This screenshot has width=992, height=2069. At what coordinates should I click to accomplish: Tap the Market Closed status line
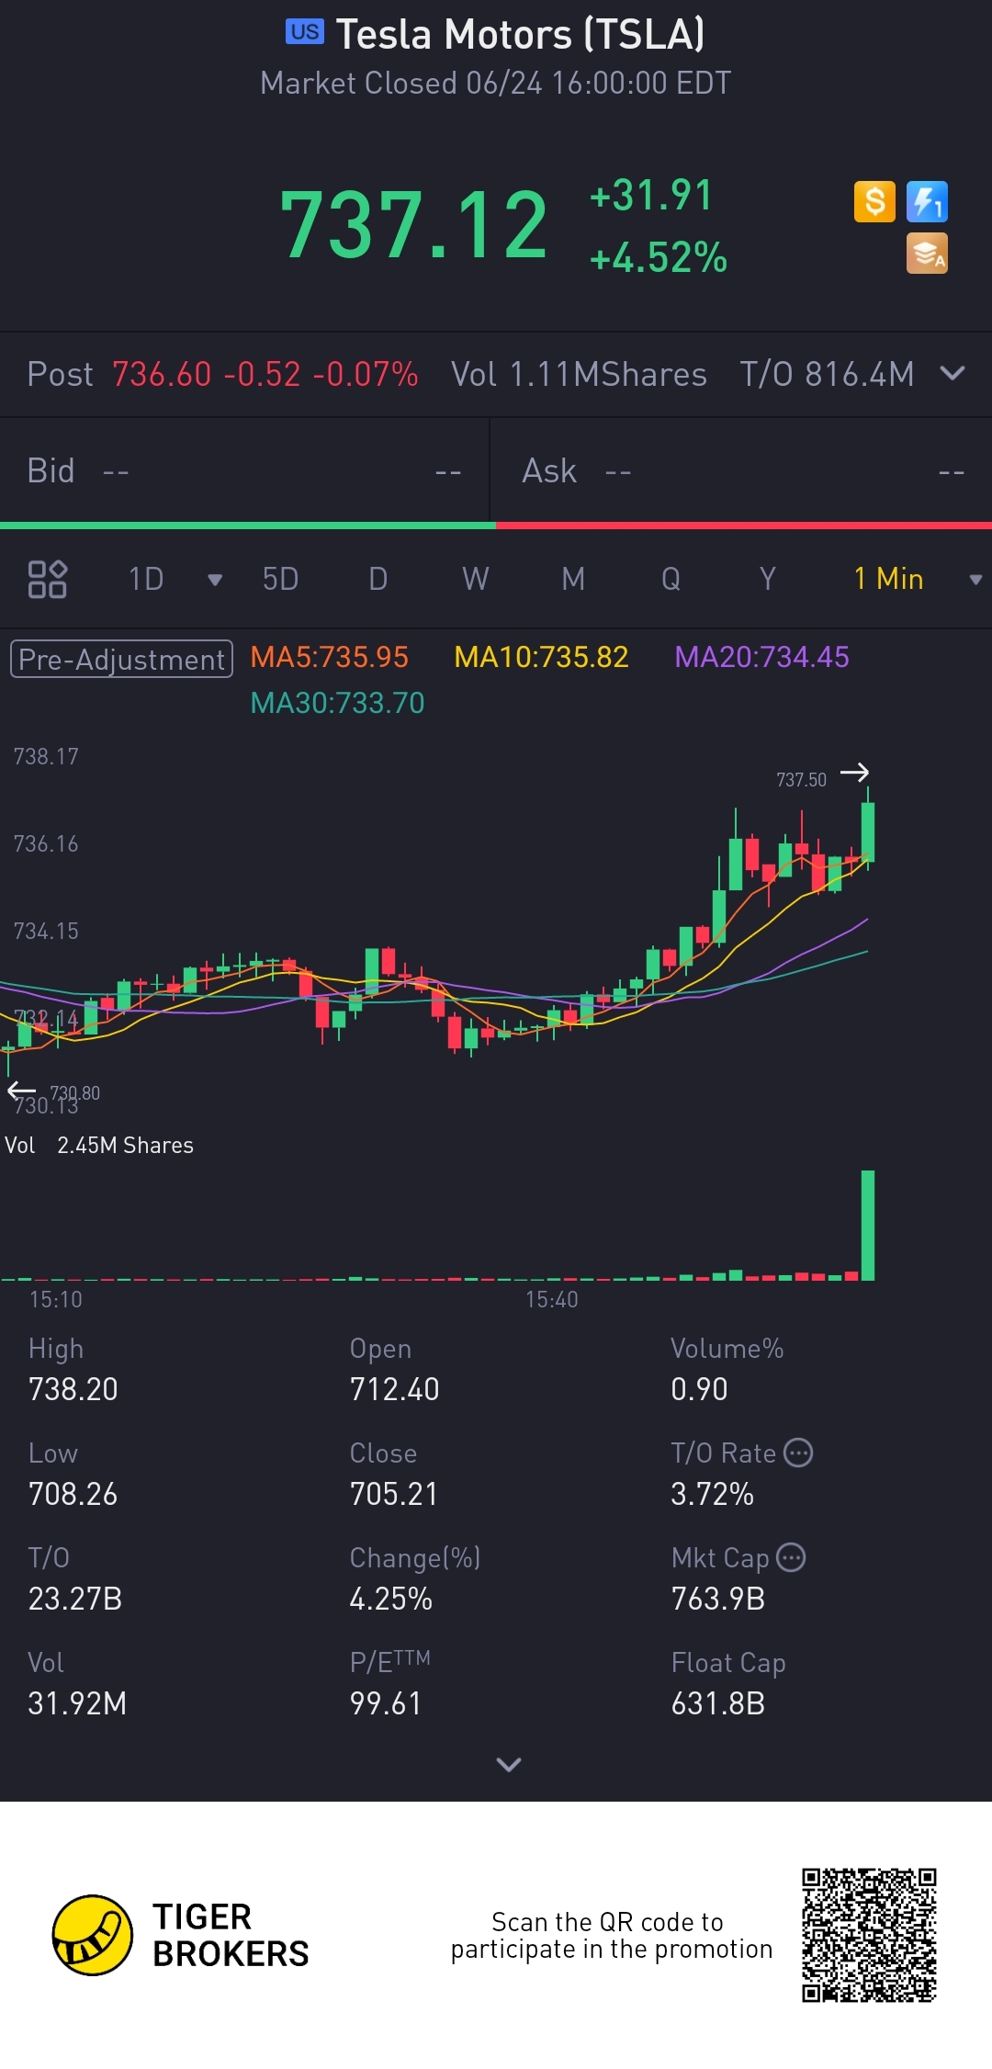tap(496, 83)
